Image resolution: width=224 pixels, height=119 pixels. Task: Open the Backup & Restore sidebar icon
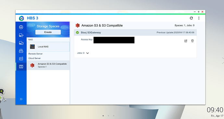click(21, 35)
